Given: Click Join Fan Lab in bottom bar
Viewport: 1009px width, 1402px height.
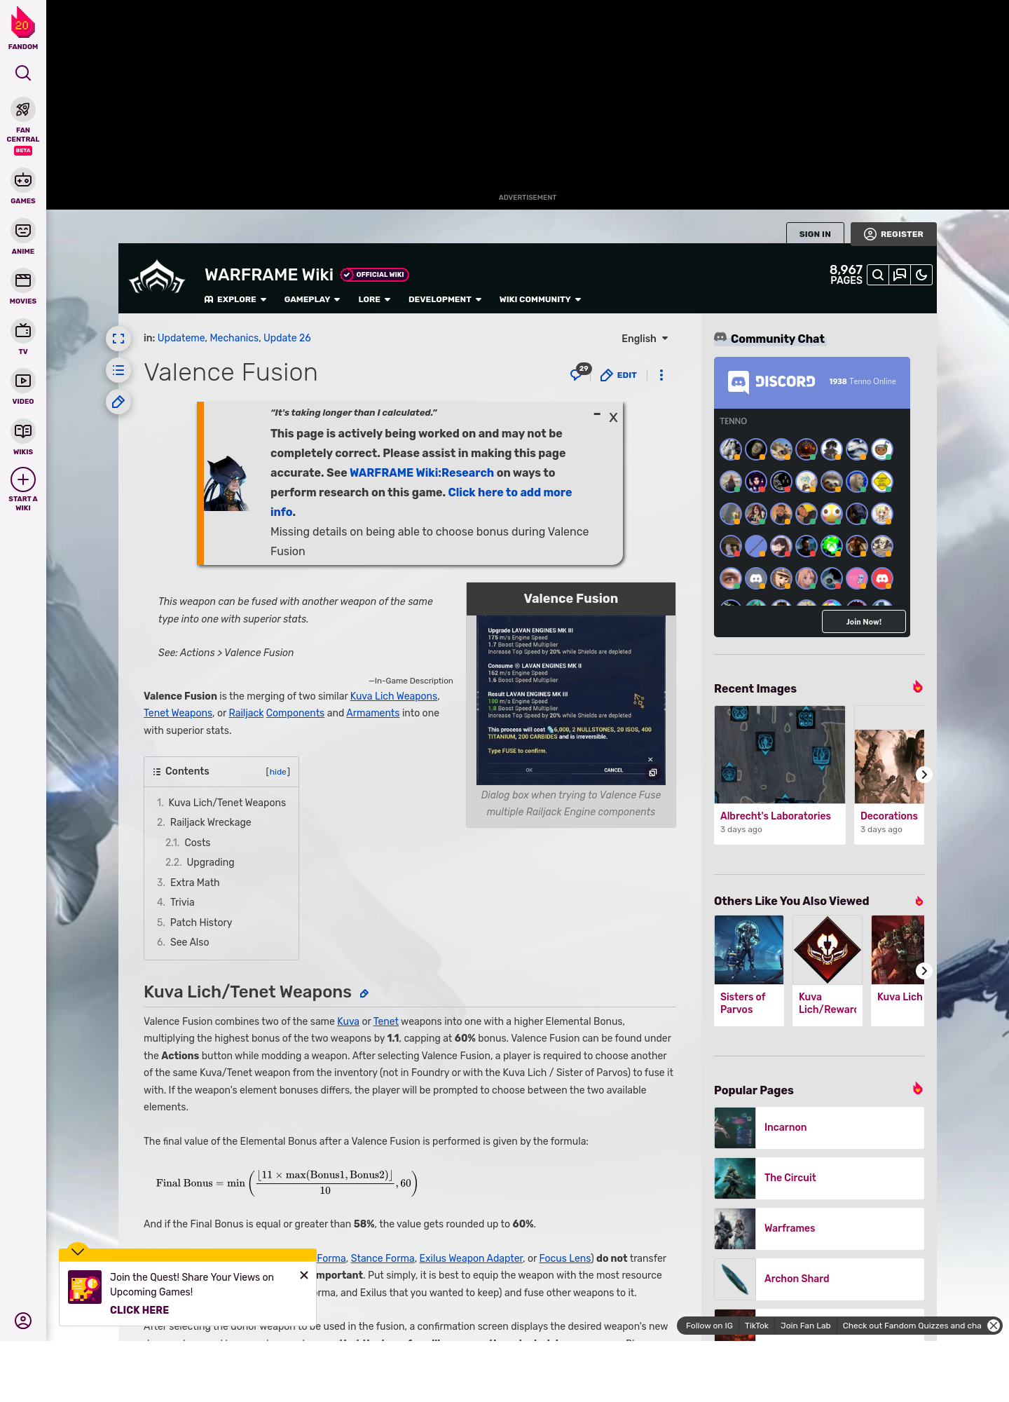Looking at the screenshot, I should [x=805, y=1326].
